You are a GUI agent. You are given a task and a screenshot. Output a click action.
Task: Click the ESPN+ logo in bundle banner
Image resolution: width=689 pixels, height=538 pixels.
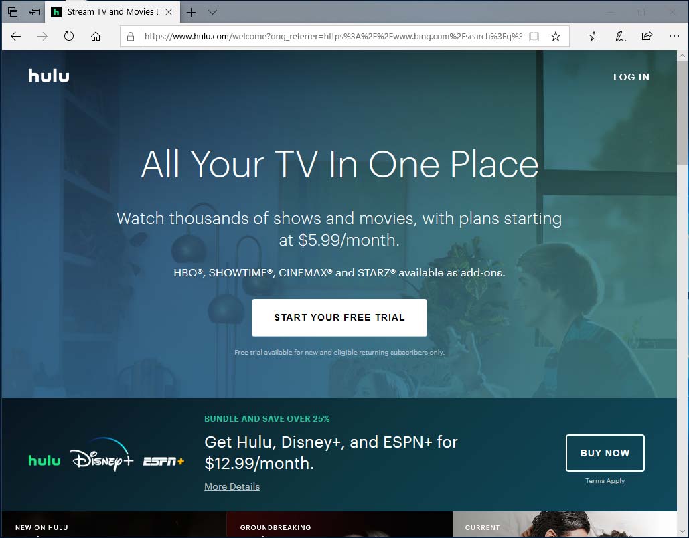tap(163, 462)
